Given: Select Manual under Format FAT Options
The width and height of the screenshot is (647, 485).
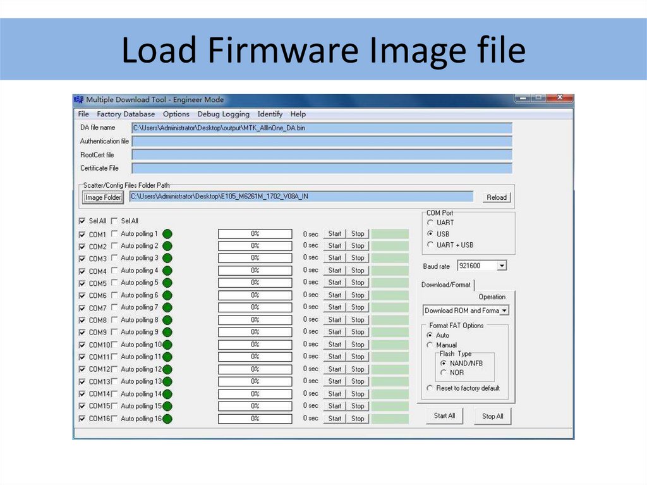Looking at the screenshot, I should (x=430, y=345).
